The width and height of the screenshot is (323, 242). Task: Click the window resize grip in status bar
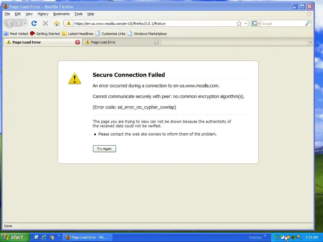coord(311,227)
